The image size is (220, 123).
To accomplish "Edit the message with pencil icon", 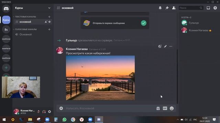I will 165,46.
